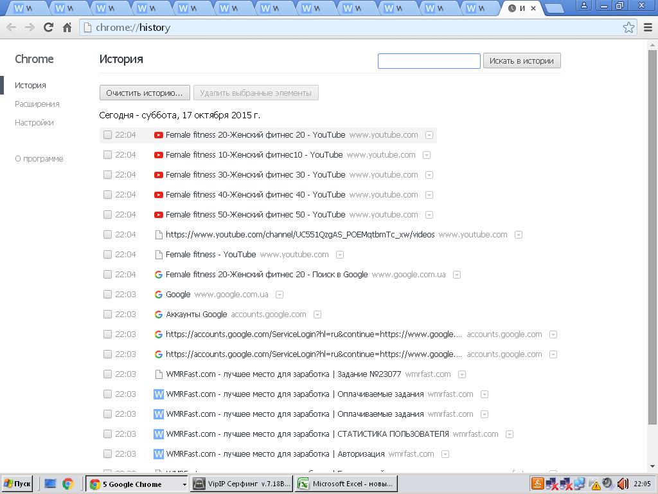The width and height of the screenshot is (658, 494).
Task: Click YouTube icon of Female fitness 10 entry
Action: click(x=158, y=155)
